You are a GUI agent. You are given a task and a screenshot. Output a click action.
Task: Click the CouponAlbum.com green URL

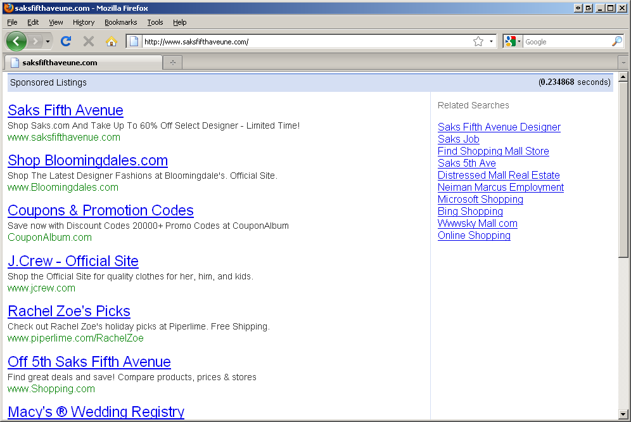coord(50,237)
